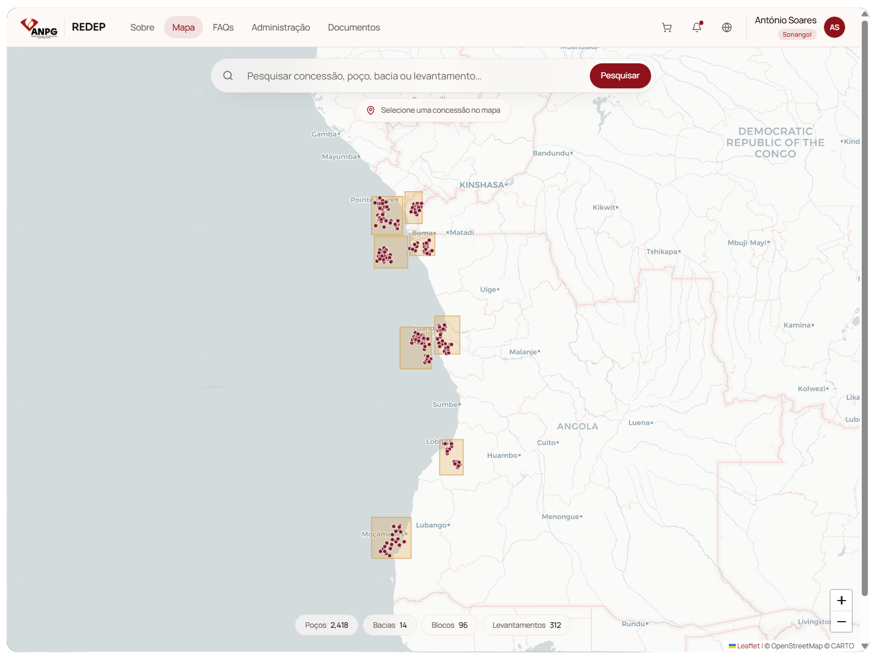Viewport: 879px width, 660px height.
Task: Click the Blocos 96 chip
Action: (x=450, y=625)
